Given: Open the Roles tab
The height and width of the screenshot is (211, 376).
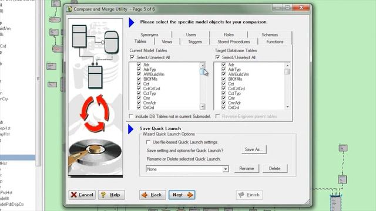Looking at the screenshot, I should point(229,35).
